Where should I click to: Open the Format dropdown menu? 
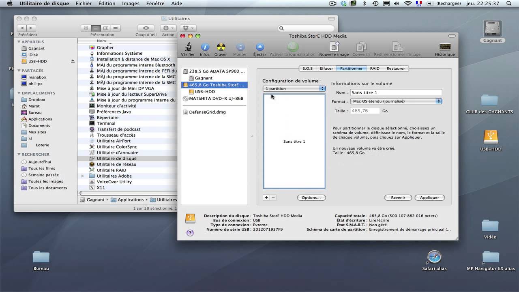pyautogui.click(x=396, y=101)
